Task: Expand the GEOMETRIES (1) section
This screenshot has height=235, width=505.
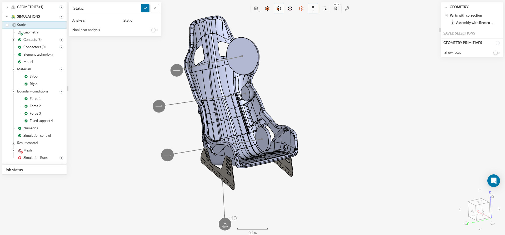Action: point(7,7)
